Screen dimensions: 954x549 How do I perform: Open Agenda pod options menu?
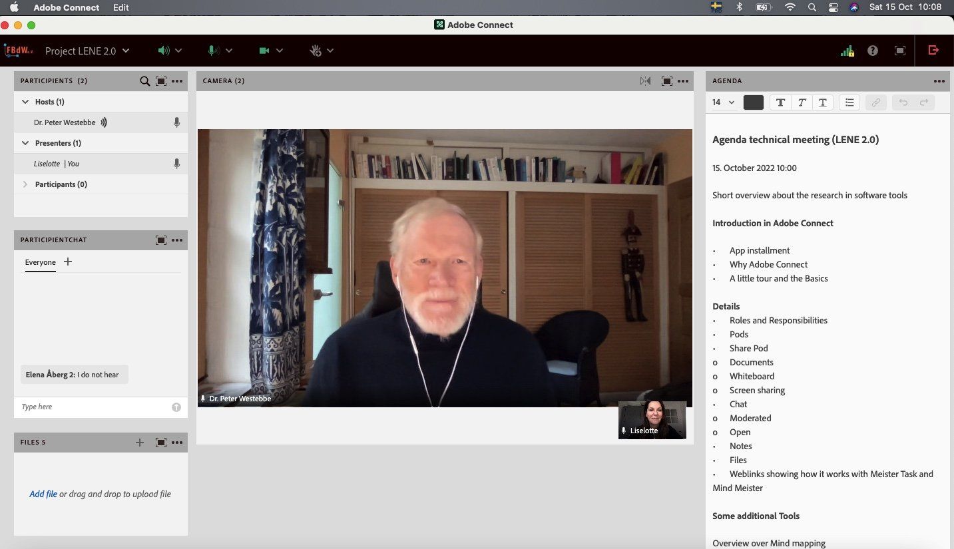pyautogui.click(x=939, y=81)
